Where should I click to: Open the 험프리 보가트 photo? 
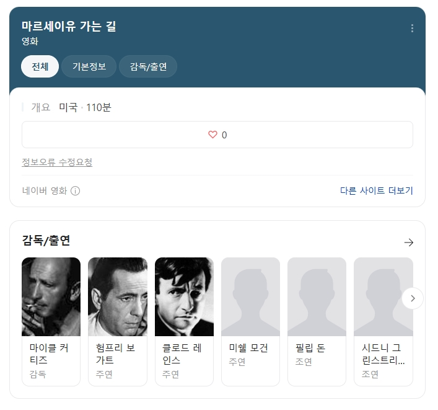(118, 296)
